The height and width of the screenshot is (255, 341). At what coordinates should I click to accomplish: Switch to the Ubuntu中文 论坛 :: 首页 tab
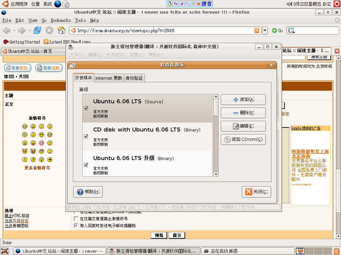click(x=34, y=51)
